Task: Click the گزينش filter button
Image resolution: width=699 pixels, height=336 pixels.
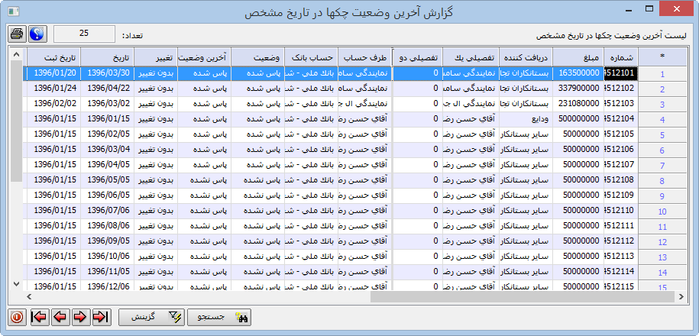Action: point(150,317)
